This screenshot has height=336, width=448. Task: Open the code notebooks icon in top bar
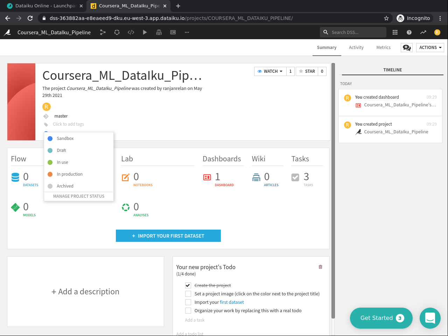[x=131, y=32]
